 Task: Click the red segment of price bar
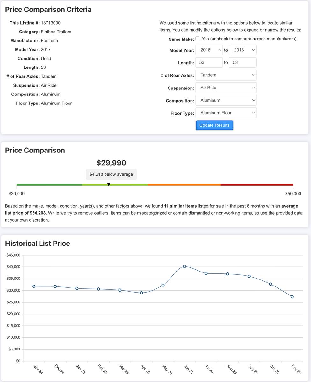[257, 185]
